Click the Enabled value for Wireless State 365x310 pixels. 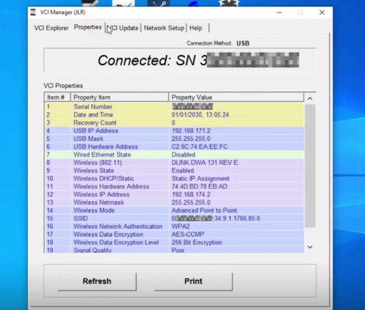[x=182, y=170]
